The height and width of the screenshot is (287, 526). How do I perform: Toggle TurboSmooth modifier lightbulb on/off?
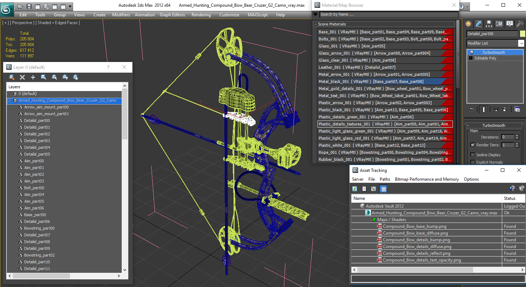(x=471, y=52)
